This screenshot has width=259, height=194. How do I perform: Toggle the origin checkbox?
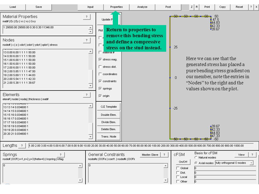[x=100, y=96]
